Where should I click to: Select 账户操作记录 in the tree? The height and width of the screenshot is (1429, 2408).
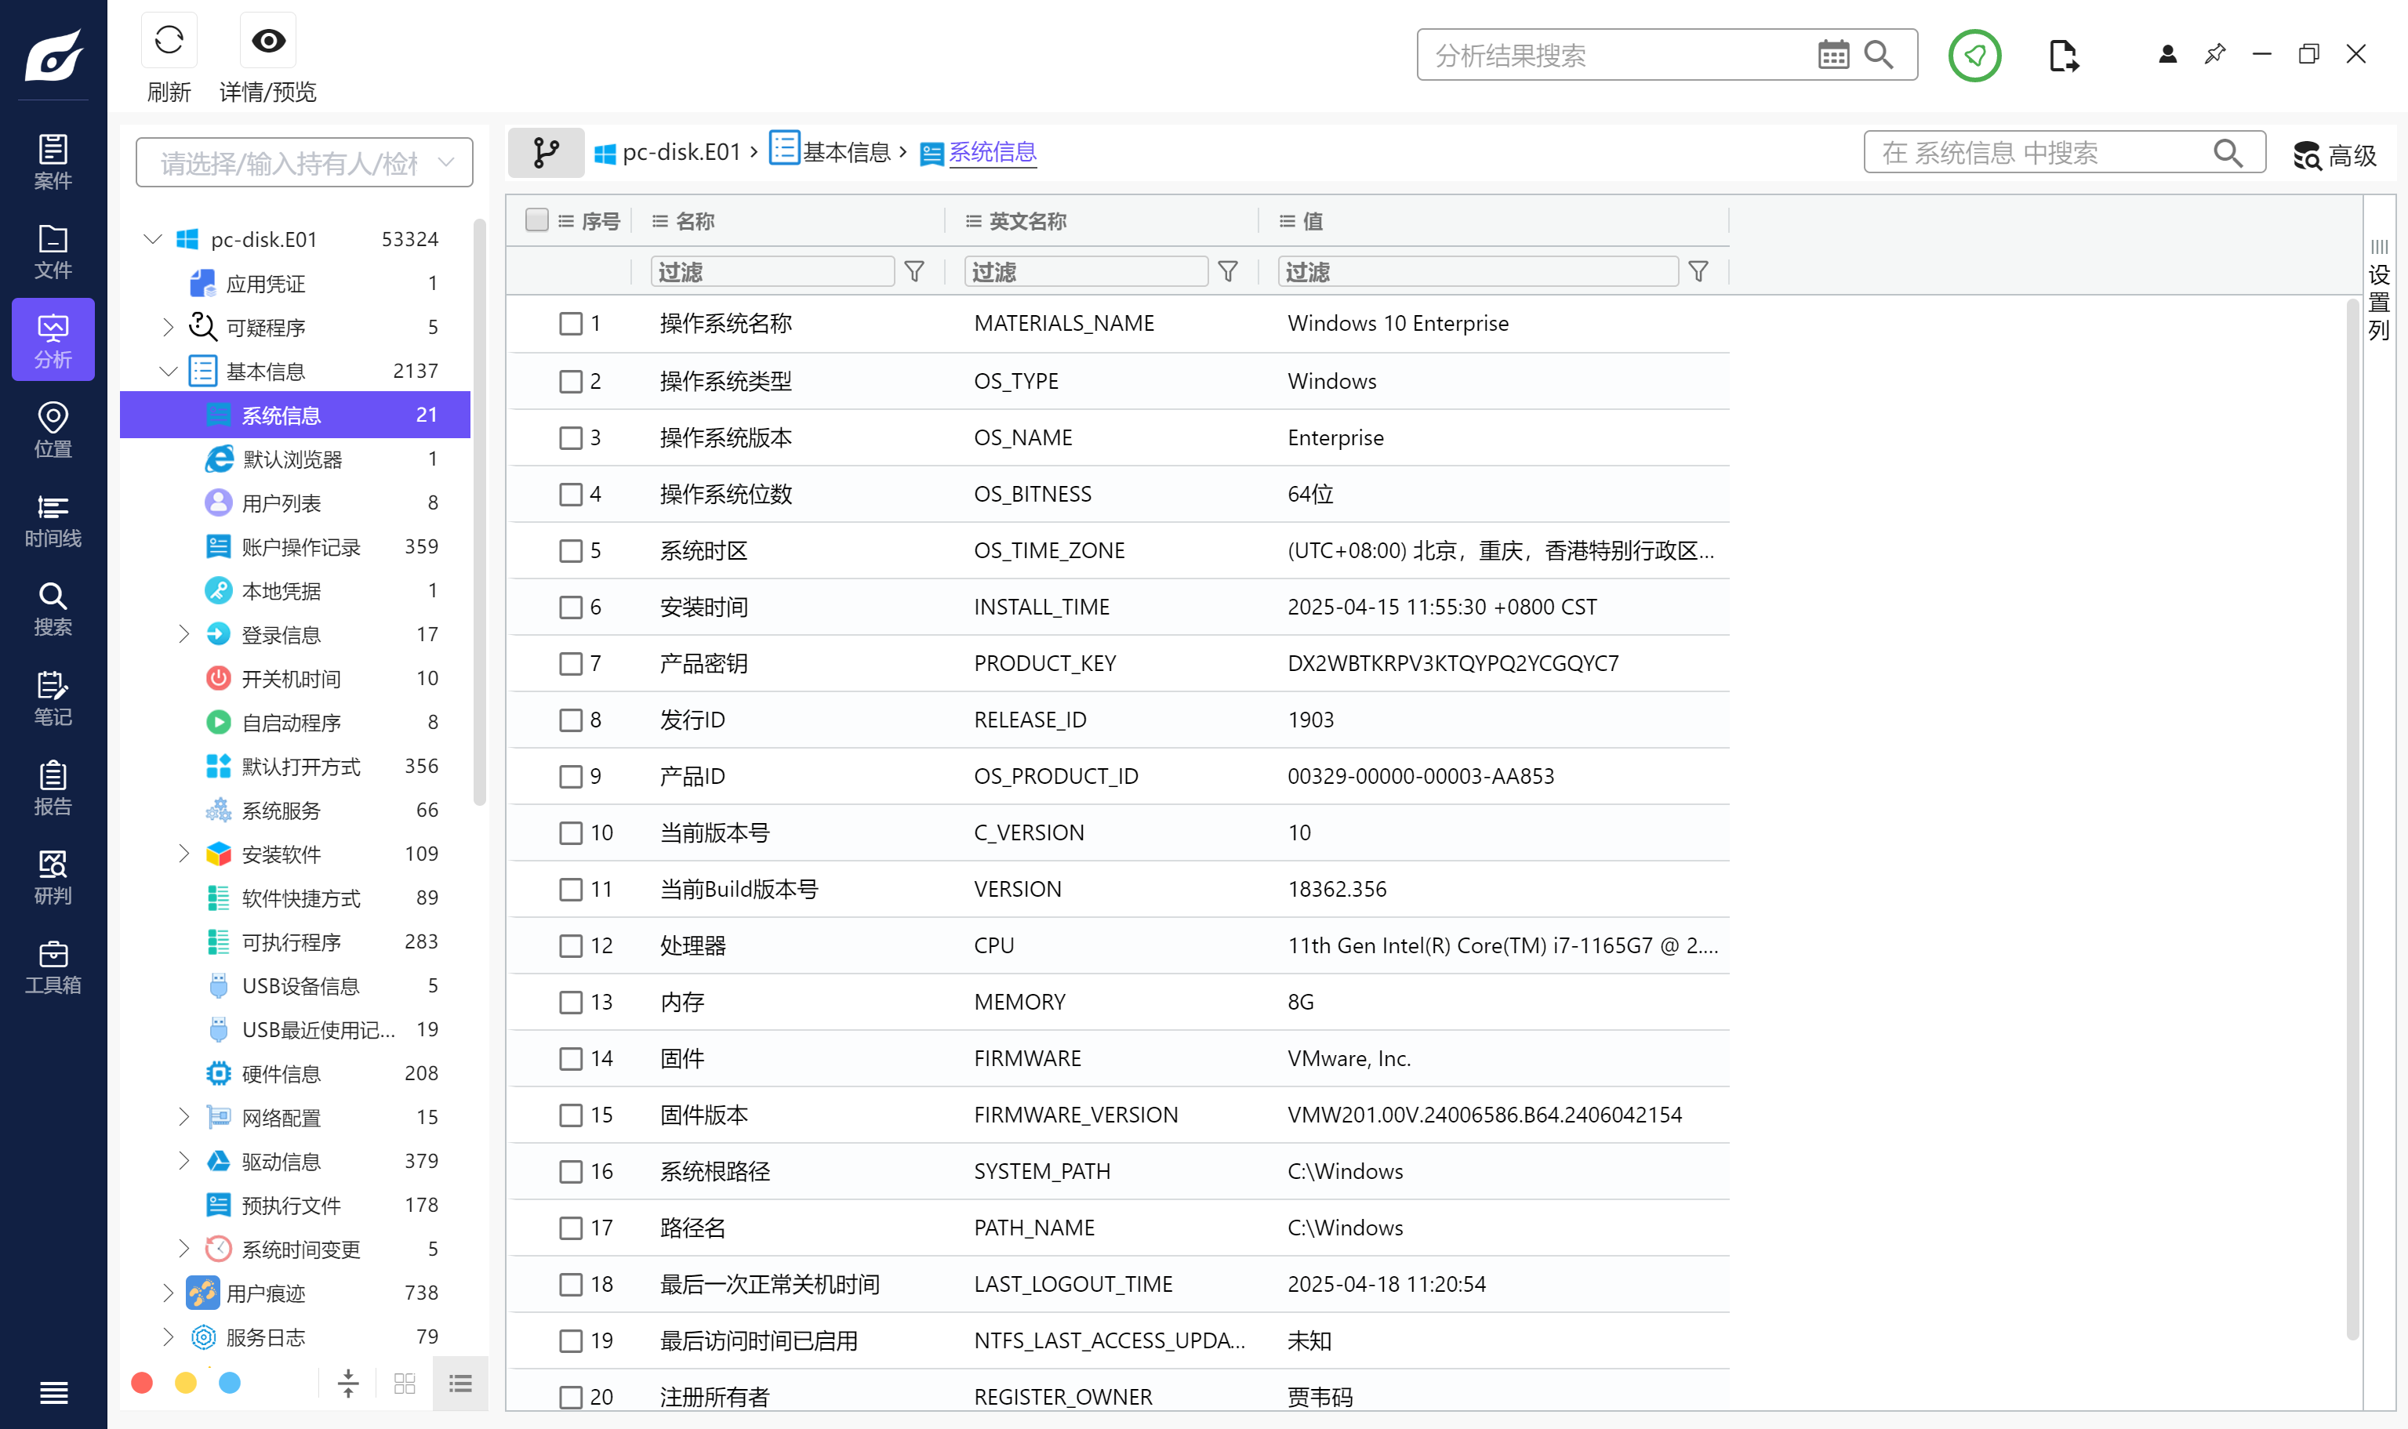pyautogui.click(x=295, y=546)
